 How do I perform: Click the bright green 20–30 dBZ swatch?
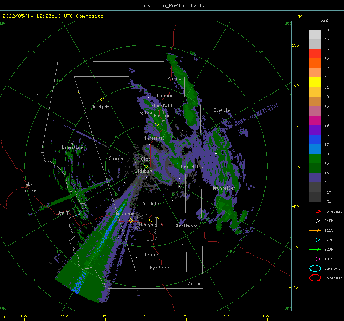[x=315, y=159]
